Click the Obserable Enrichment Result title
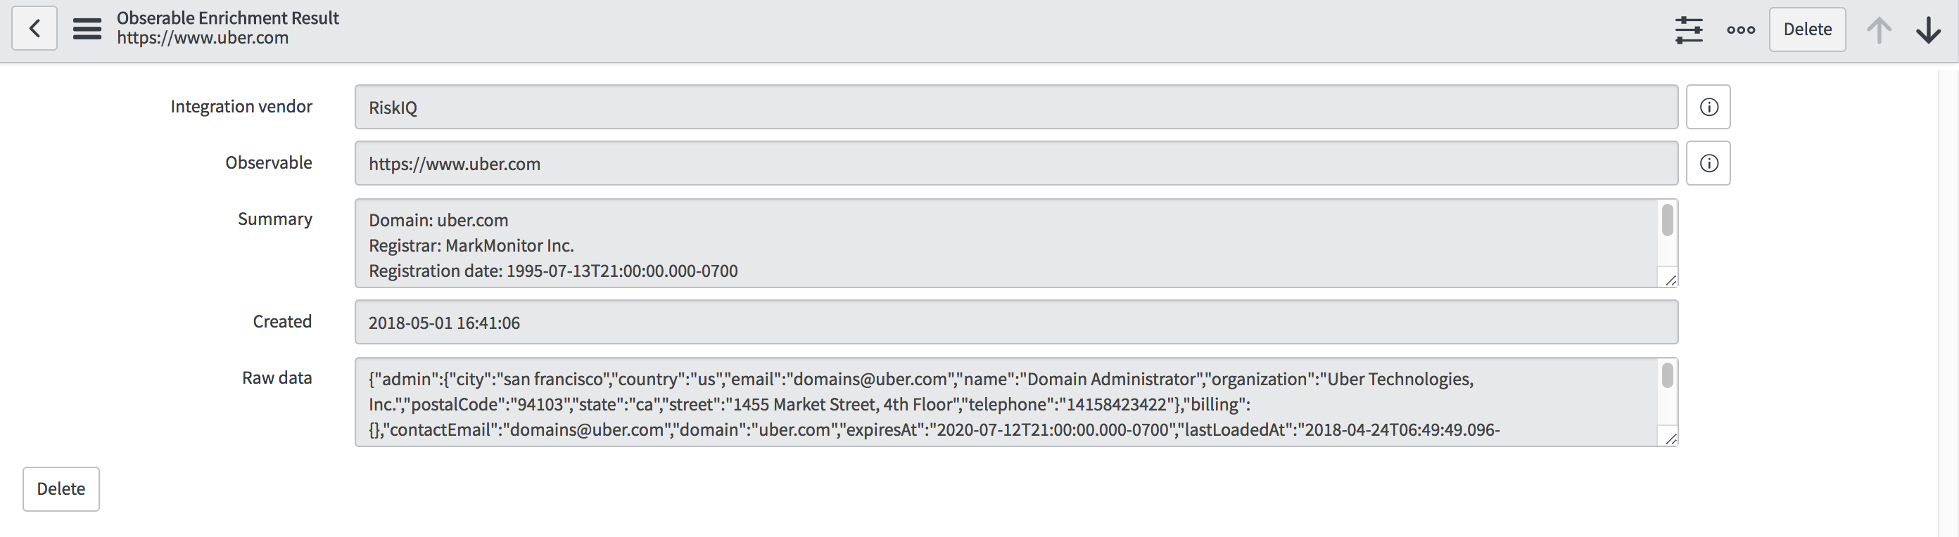The height and width of the screenshot is (537, 1959). click(x=227, y=18)
